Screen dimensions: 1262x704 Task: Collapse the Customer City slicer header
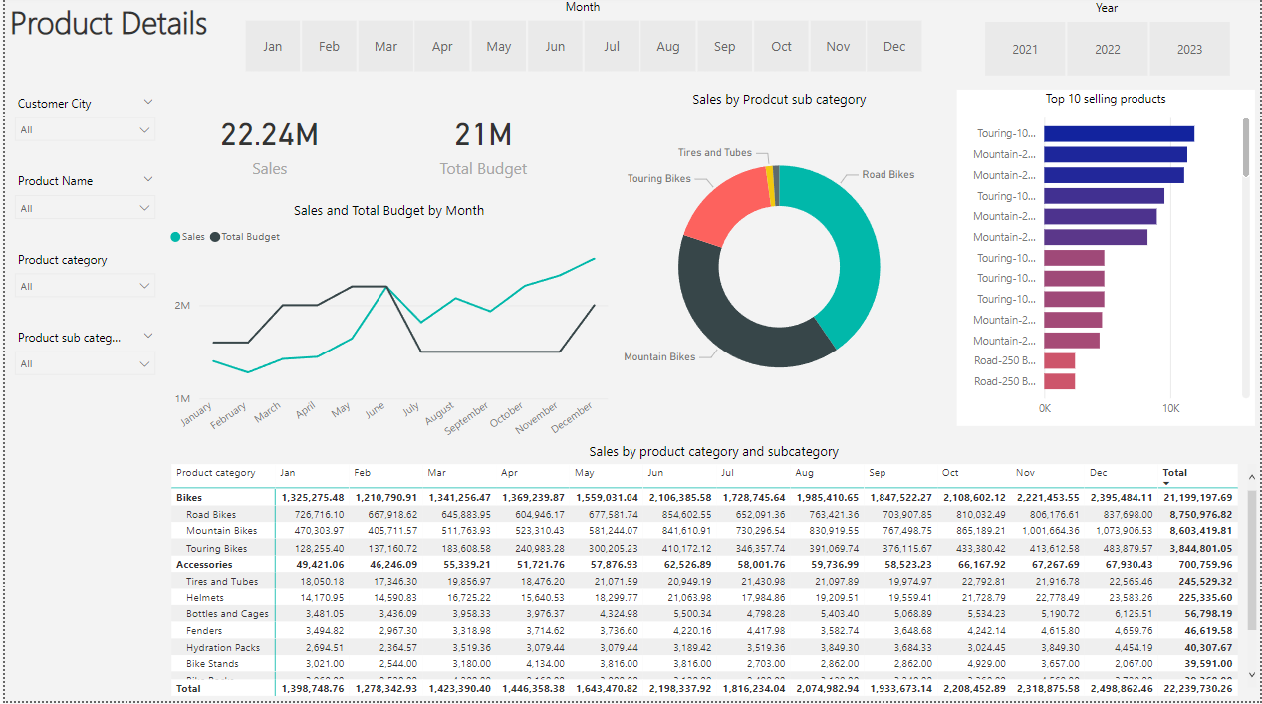point(147,101)
